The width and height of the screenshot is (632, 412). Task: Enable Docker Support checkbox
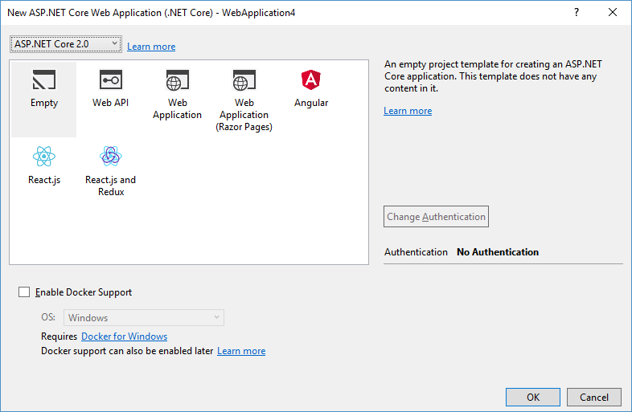[24, 292]
